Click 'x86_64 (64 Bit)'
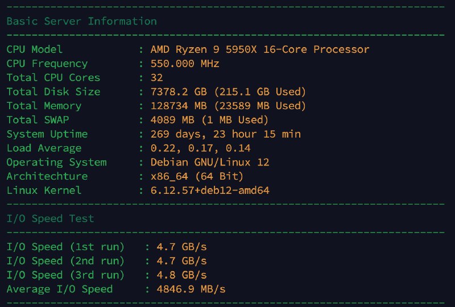 point(197,176)
